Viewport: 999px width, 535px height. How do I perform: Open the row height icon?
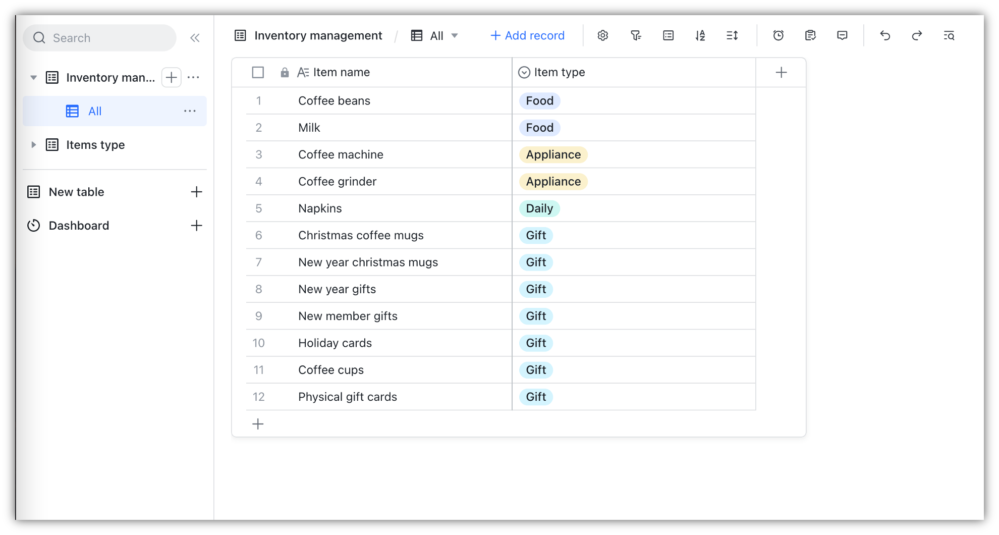732,35
